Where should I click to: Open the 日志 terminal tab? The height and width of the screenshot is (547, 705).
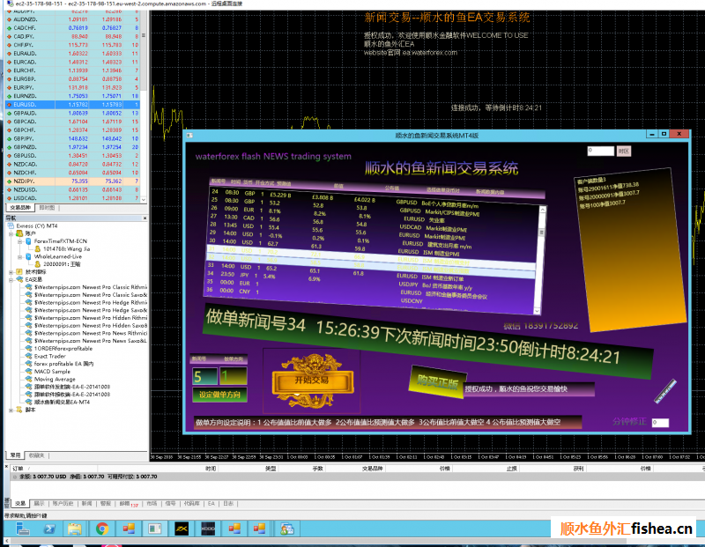(x=228, y=504)
